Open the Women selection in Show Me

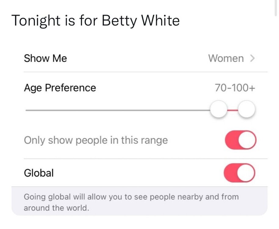[x=226, y=58]
